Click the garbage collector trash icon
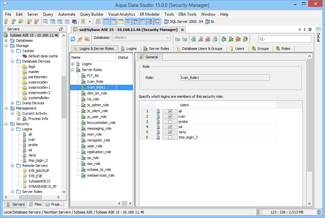325x218 pixels. pos(319,212)
